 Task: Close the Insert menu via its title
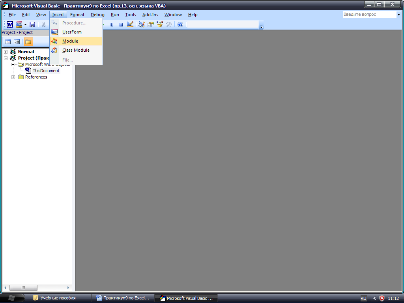58,15
